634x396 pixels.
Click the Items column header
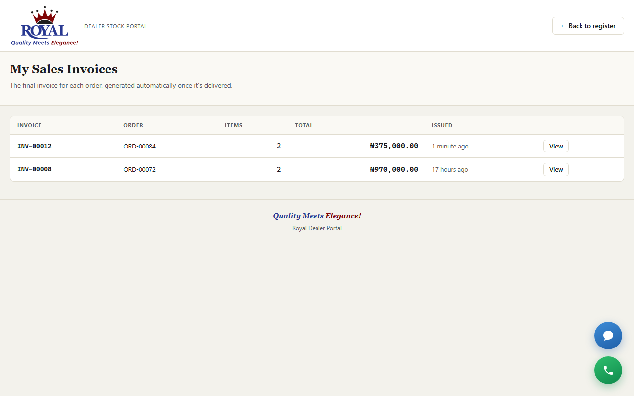(x=234, y=125)
